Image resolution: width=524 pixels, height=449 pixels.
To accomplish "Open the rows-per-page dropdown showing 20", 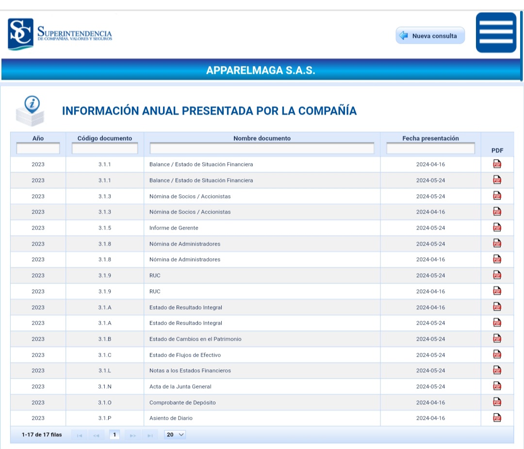I will [175, 434].
